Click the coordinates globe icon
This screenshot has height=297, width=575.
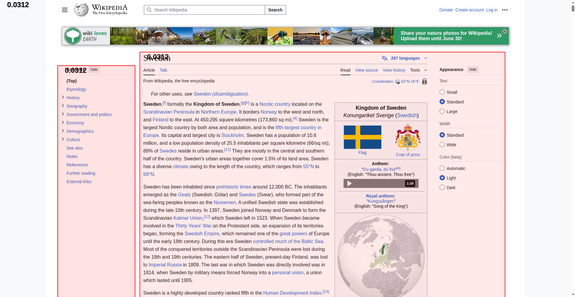(398, 82)
